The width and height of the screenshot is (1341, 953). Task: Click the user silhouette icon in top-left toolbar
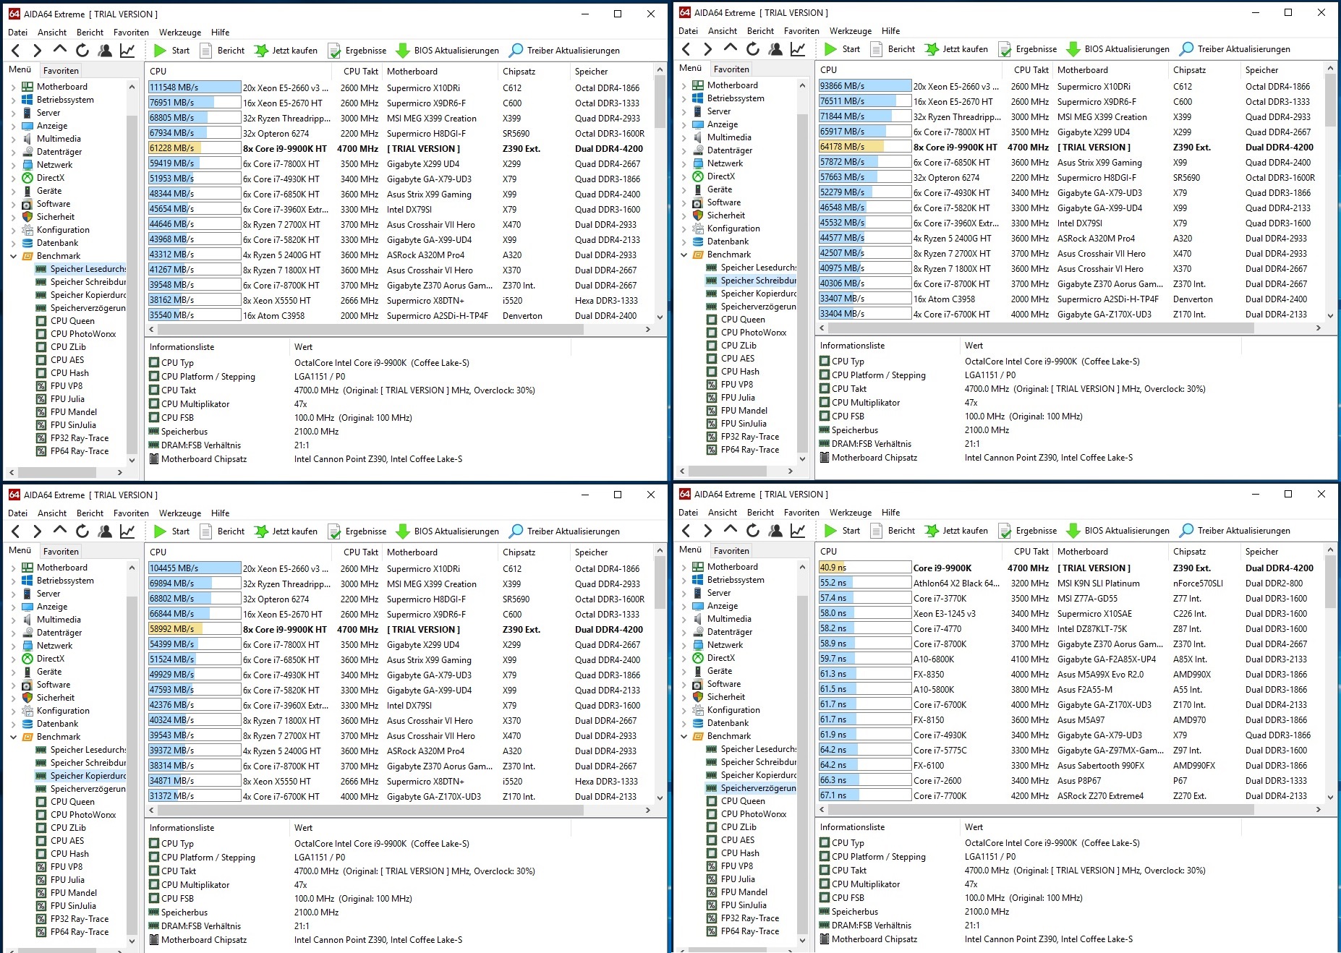[105, 51]
